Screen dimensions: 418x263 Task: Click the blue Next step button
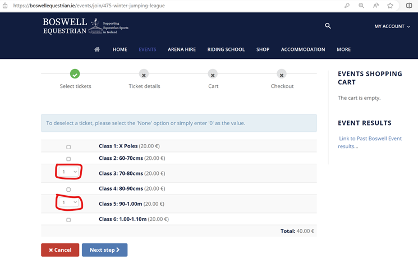click(104, 250)
